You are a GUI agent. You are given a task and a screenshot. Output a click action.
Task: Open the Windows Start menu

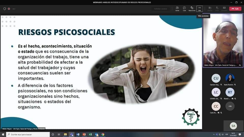[3, 134]
